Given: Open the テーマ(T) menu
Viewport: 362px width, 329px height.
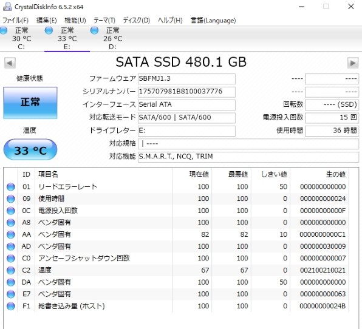Looking at the screenshot, I should point(104,20).
